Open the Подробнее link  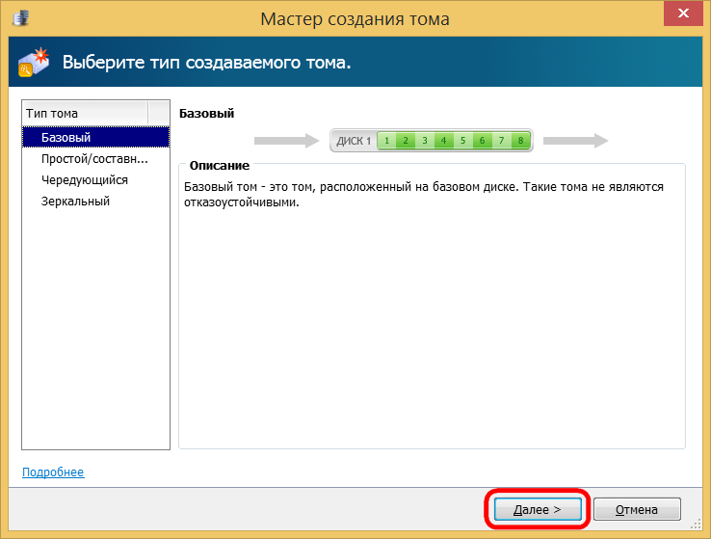pos(52,472)
